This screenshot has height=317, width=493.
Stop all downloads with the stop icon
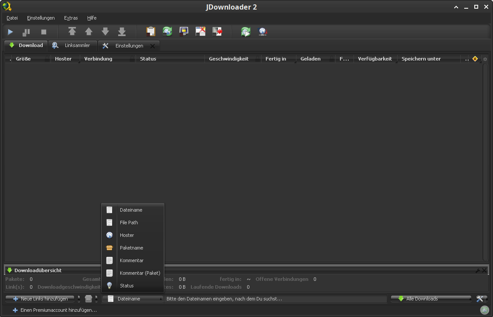pyautogui.click(x=44, y=32)
